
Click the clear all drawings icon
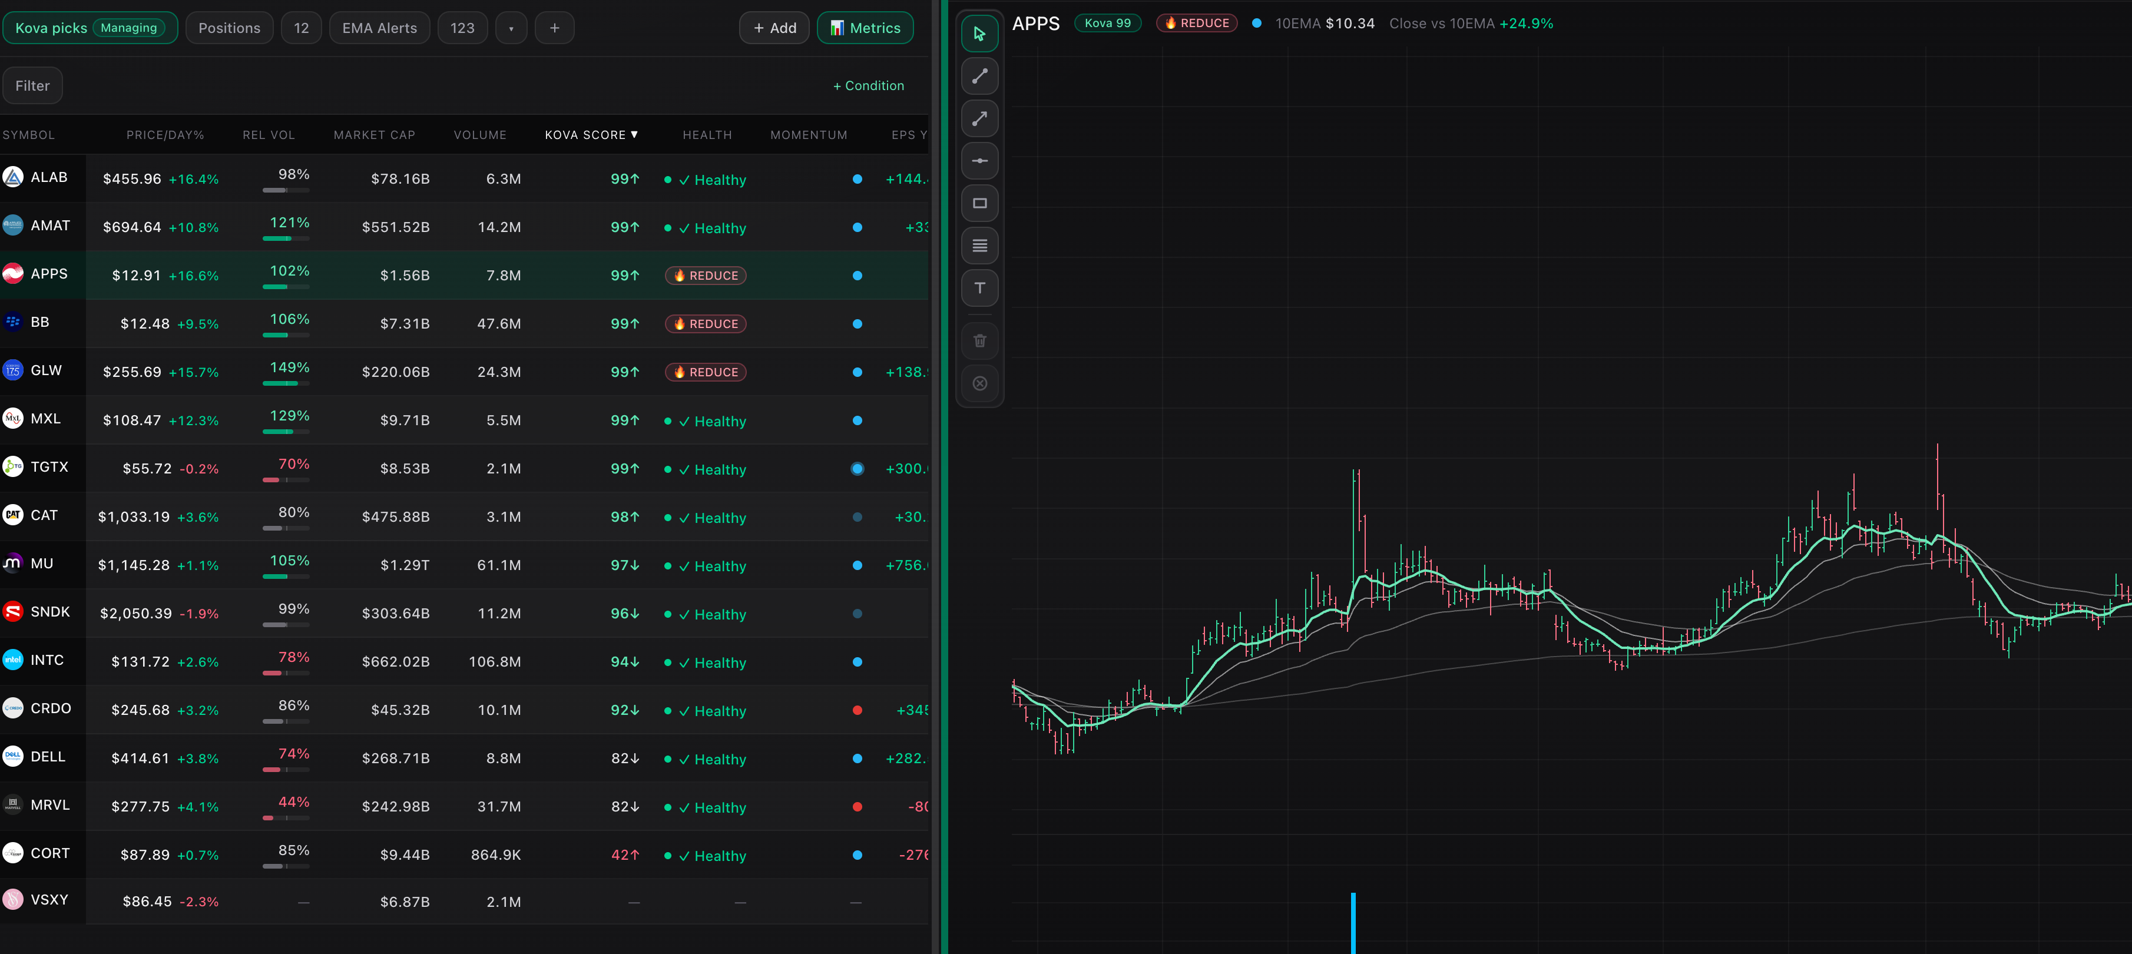click(x=979, y=383)
